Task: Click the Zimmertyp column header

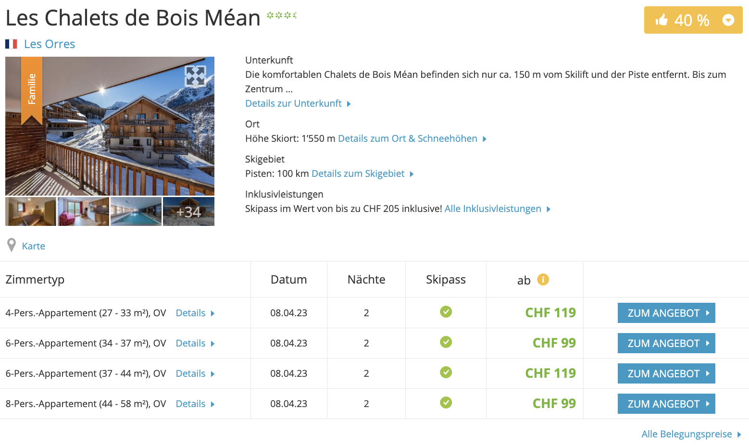Action: pos(35,280)
